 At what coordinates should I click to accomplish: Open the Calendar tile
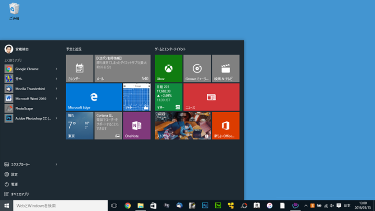[80, 68]
